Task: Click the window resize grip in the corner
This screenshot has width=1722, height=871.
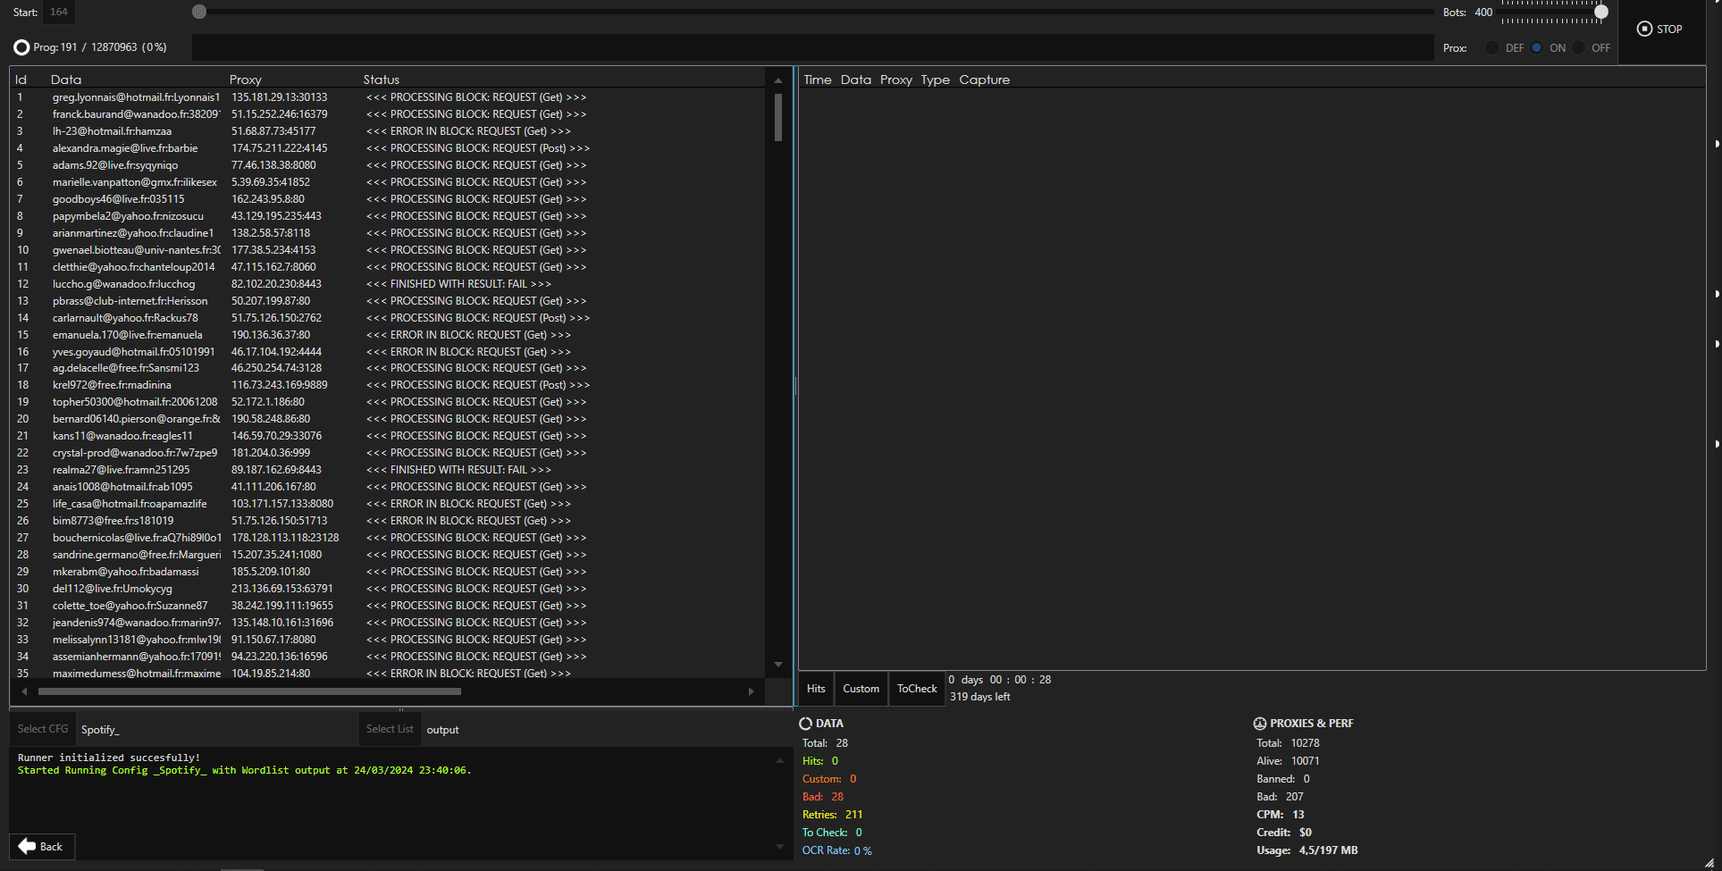Action: pos(1709,863)
